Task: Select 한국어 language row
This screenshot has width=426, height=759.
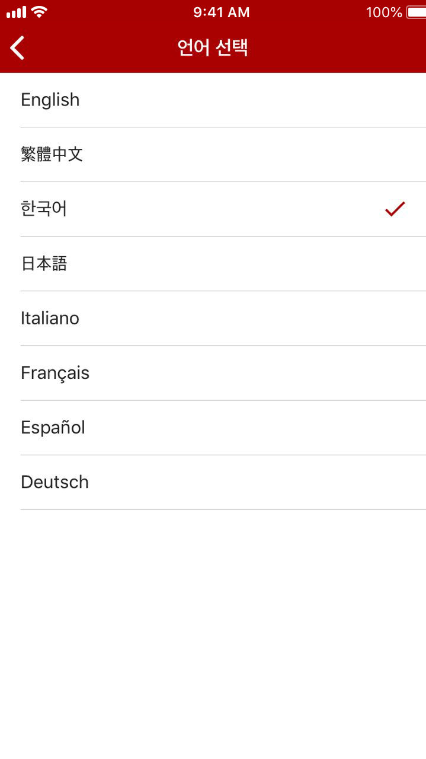Action: point(213,209)
